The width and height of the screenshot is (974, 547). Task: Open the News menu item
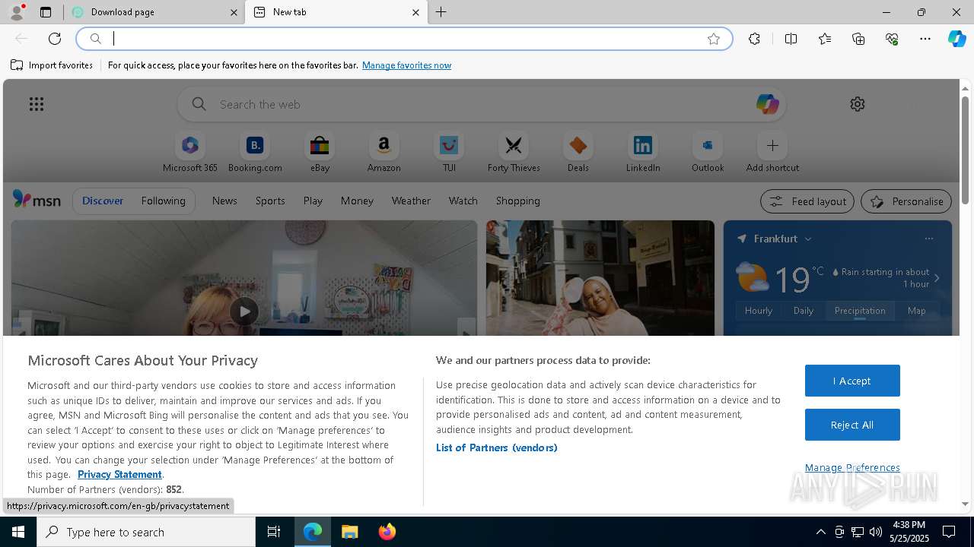tap(224, 201)
